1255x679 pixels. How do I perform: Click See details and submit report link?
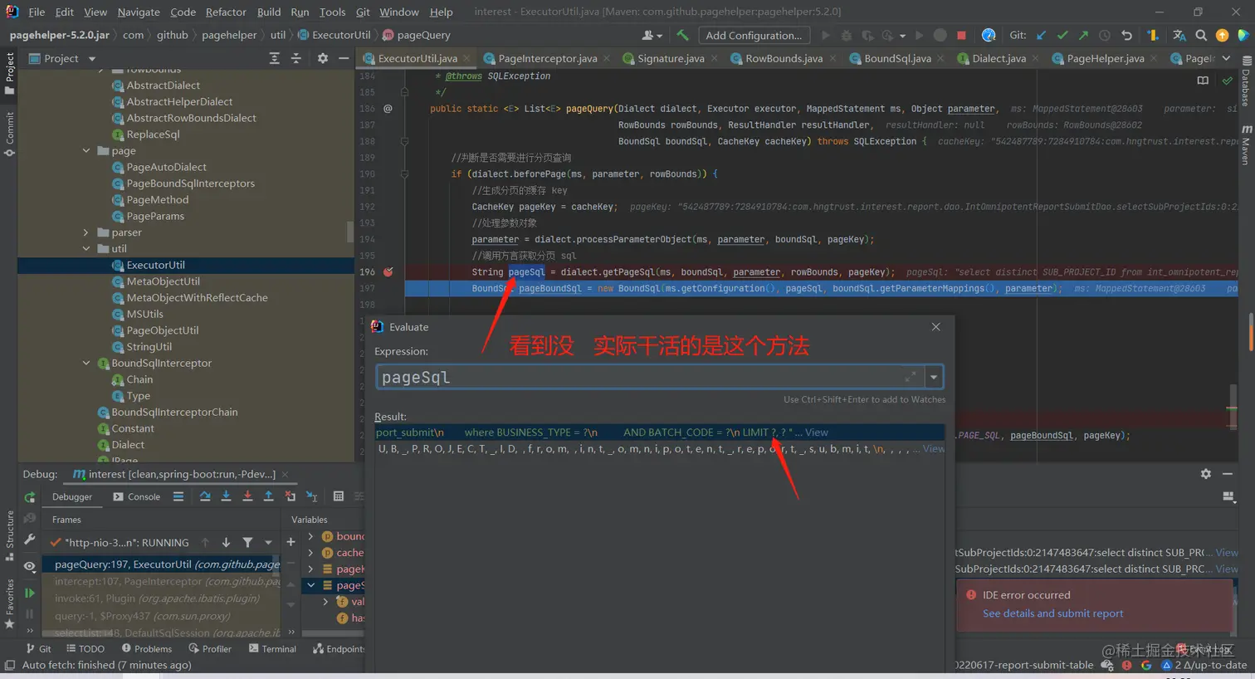point(1052,613)
